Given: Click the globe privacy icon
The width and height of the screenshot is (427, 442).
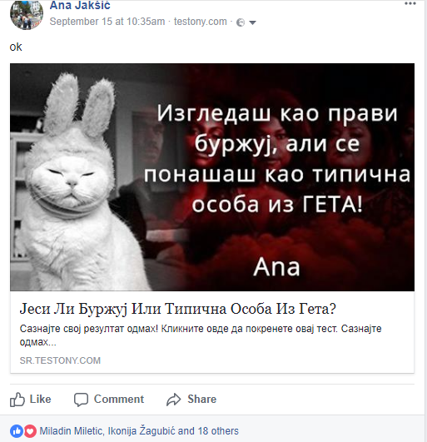Looking at the screenshot, I should coord(241,22).
